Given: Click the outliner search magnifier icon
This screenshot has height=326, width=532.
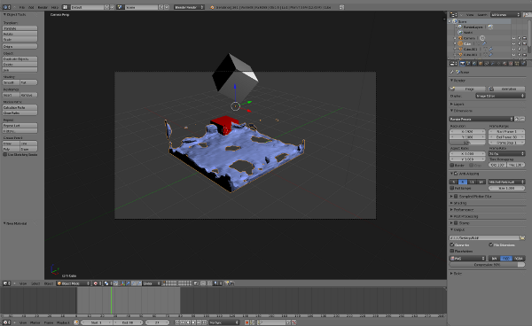Looking at the screenshot, I should 526,14.
